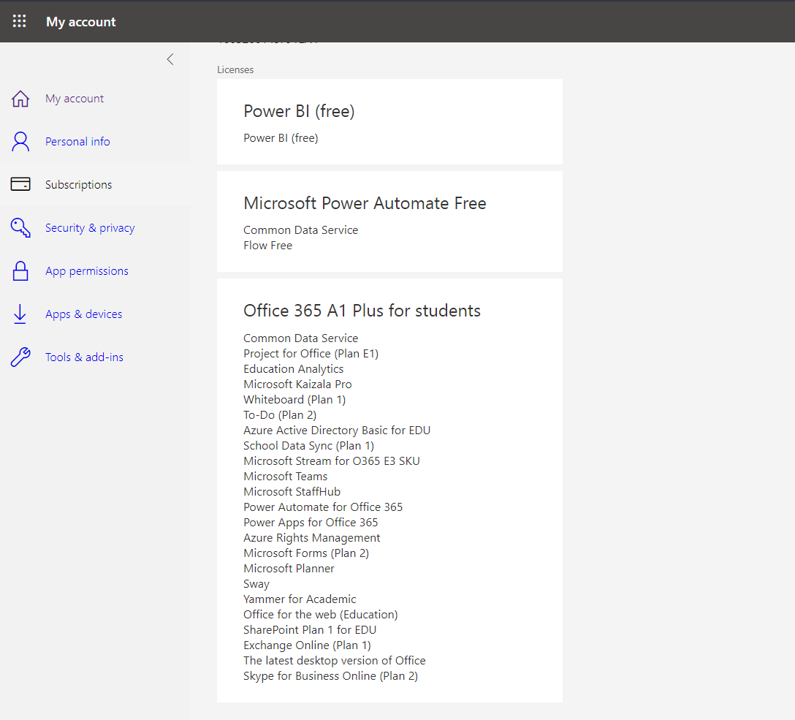Click the key icon for Security
This screenshot has width=795, height=720.
pyautogui.click(x=20, y=228)
